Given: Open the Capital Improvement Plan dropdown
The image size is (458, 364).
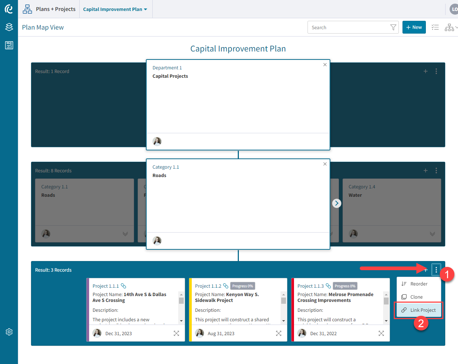Looking at the screenshot, I should click(115, 9).
